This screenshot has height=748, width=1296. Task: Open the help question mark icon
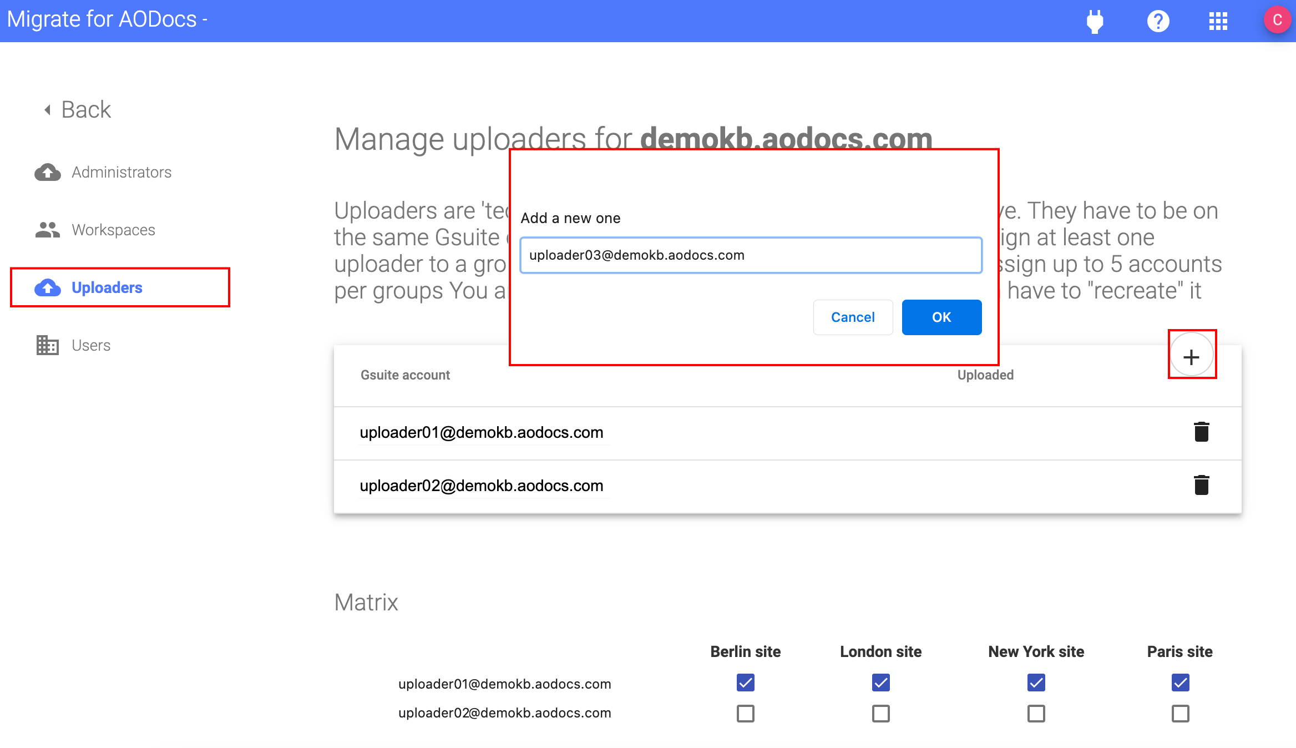[x=1158, y=21]
